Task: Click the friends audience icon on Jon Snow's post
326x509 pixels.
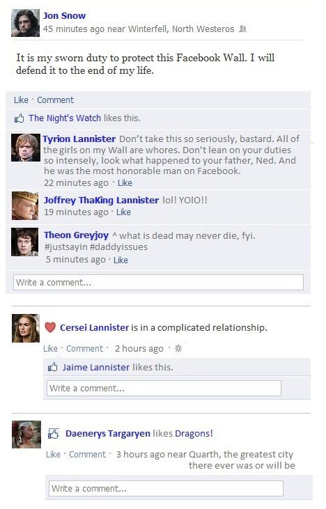Action: [x=242, y=29]
